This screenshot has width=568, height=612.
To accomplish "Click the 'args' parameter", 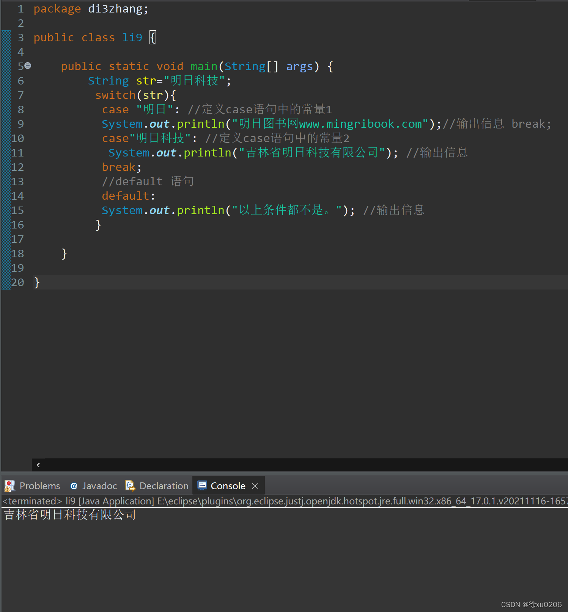I will [299, 66].
